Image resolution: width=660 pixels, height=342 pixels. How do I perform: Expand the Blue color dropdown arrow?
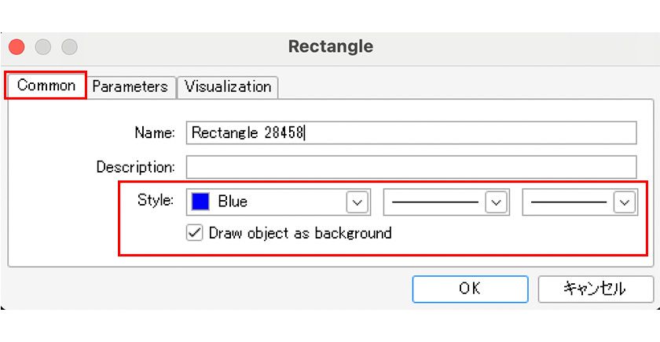tap(357, 202)
